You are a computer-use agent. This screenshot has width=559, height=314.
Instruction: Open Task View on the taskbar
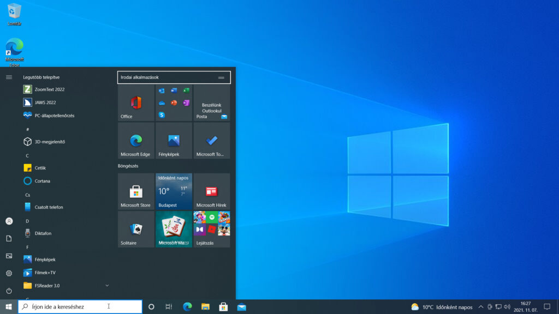coord(169,306)
